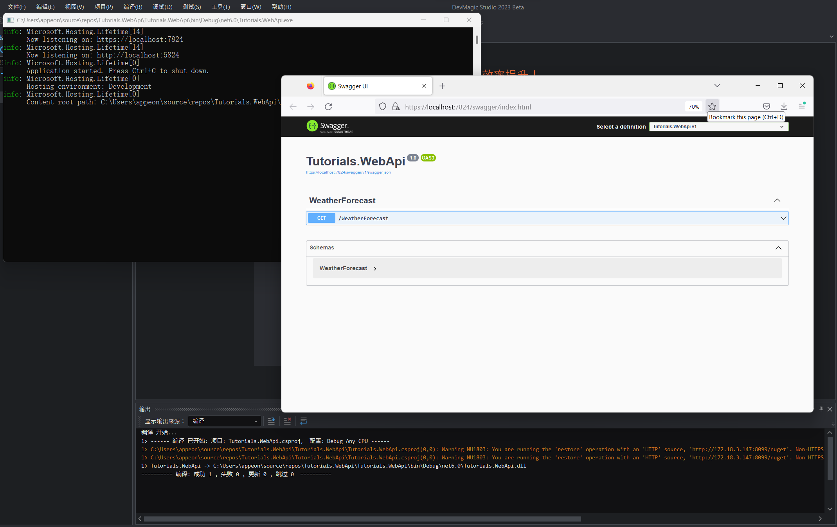Bookmark this page with the star icon
This screenshot has height=527, width=837.
(x=712, y=106)
